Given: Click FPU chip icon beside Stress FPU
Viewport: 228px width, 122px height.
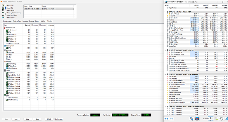Looking at the screenshot, I should click(3, 8).
